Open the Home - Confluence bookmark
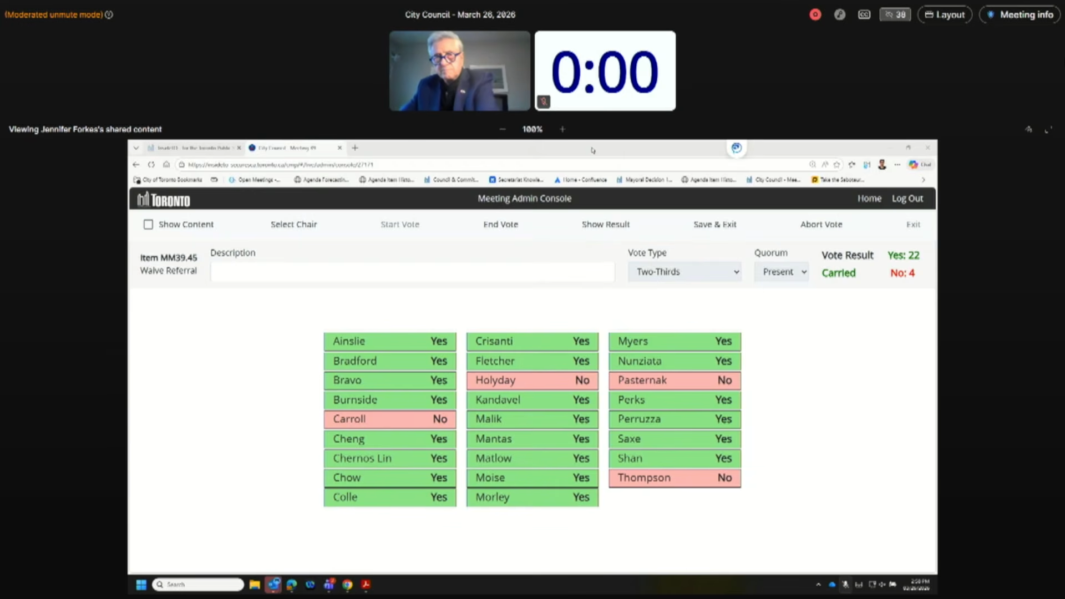This screenshot has height=599, width=1065. pos(580,180)
